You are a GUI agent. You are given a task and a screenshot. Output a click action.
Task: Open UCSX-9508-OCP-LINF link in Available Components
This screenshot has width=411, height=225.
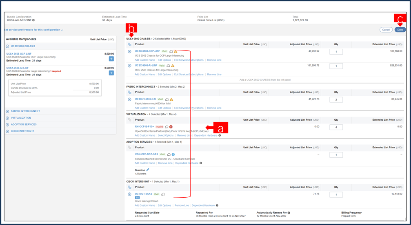(x=19, y=54)
